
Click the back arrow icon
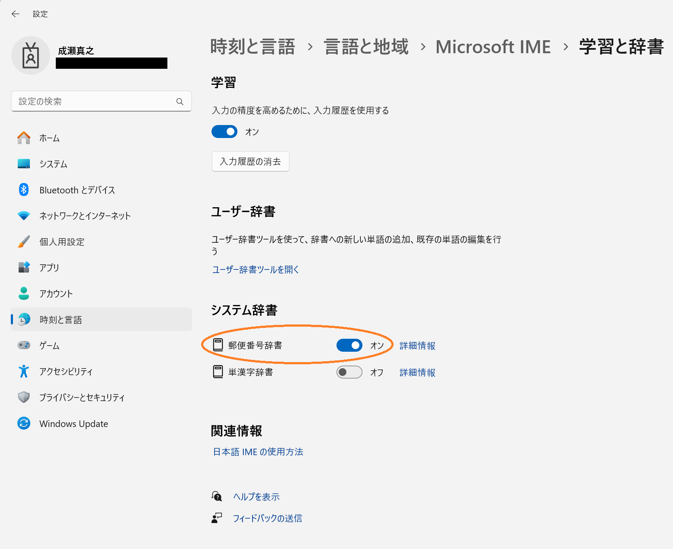(16, 14)
